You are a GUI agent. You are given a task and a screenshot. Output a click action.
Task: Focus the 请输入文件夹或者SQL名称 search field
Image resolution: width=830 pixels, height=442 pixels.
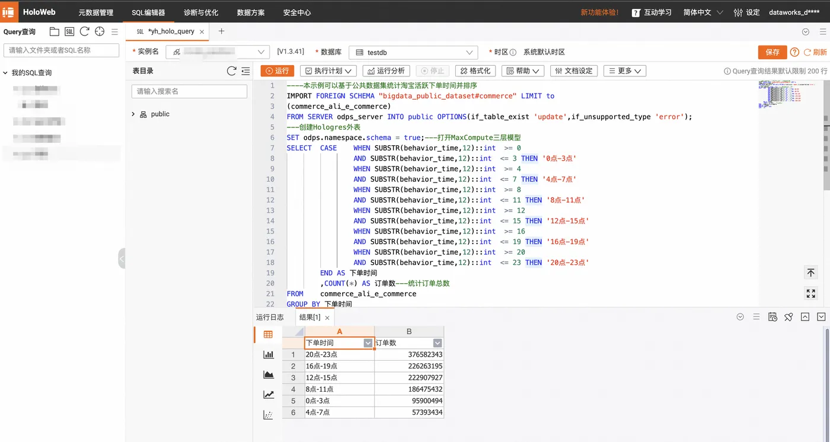click(x=62, y=50)
